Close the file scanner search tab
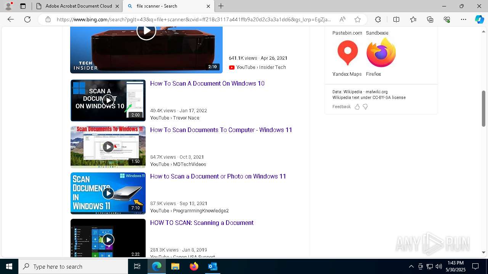488x274 pixels. pos(208,6)
